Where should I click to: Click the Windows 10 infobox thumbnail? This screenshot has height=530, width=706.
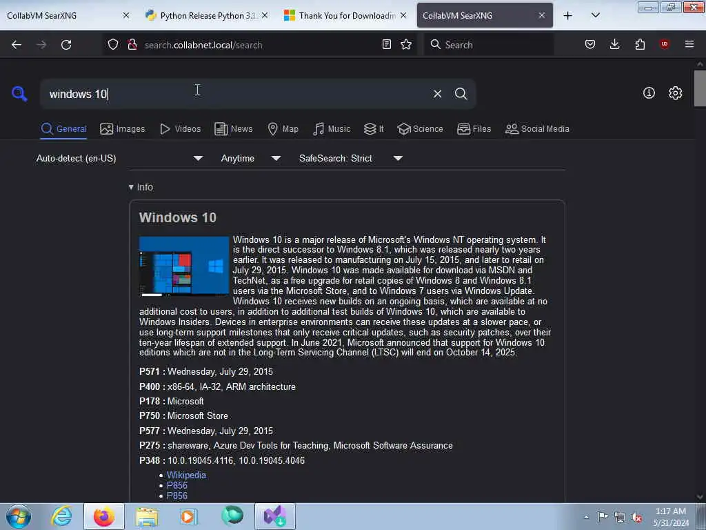pos(184,266)
